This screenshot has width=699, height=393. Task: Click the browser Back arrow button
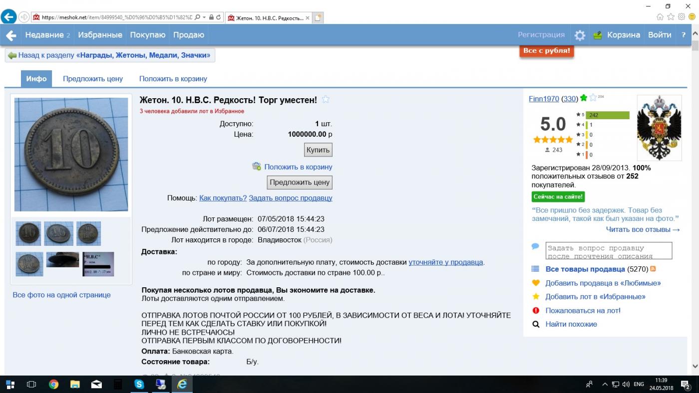[x=7, y=16]
